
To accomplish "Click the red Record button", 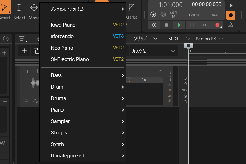I will point(217,25).
